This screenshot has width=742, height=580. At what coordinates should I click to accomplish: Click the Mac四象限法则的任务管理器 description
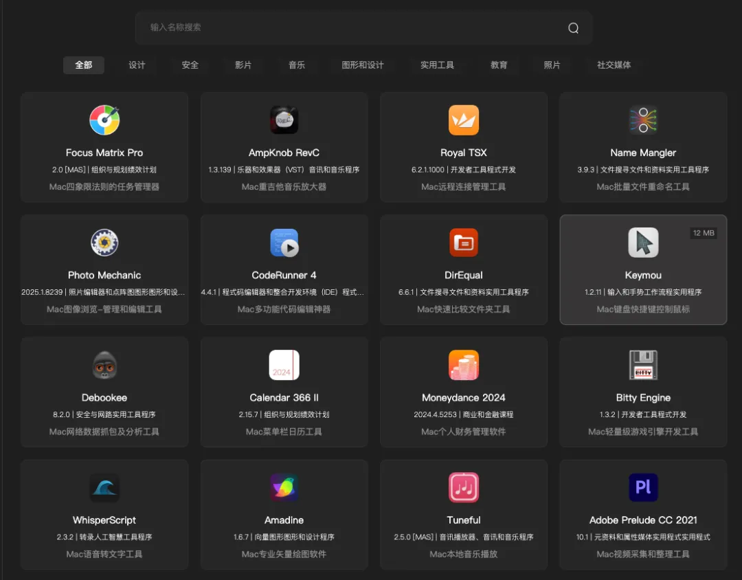(104, 187)
